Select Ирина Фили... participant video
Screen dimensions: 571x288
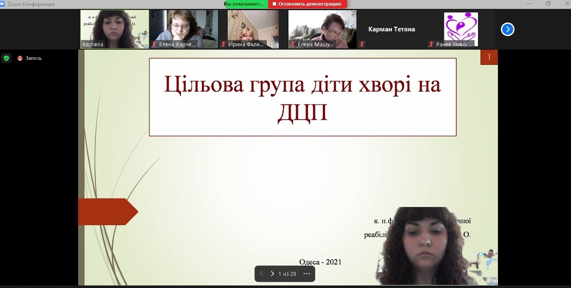coord(253,29)
